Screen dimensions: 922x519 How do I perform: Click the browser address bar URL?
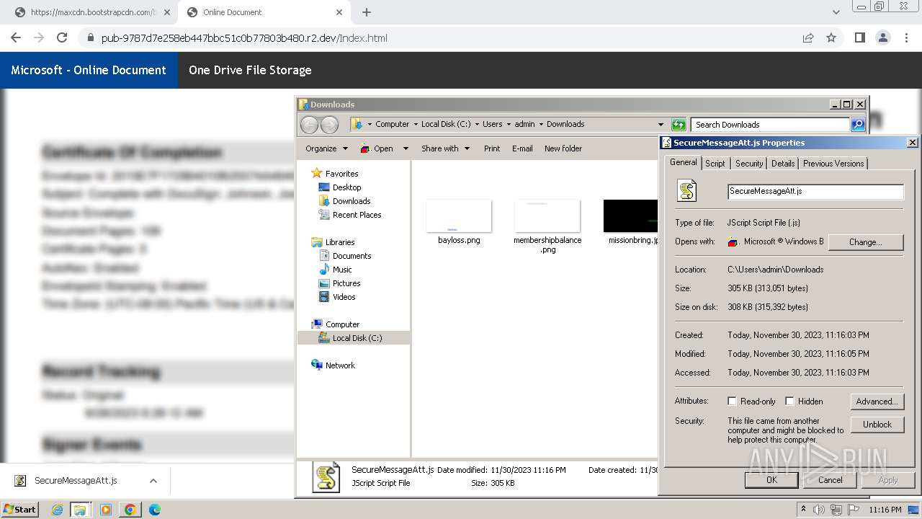244,38
